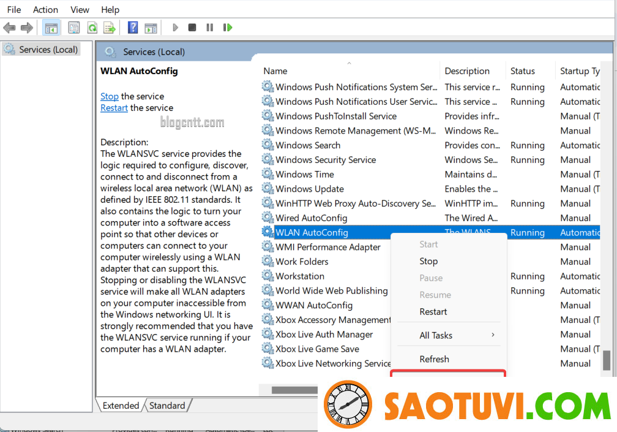This screenshot has height=432, width=617.
Task: Open the View menu
Action: (80, 9)
